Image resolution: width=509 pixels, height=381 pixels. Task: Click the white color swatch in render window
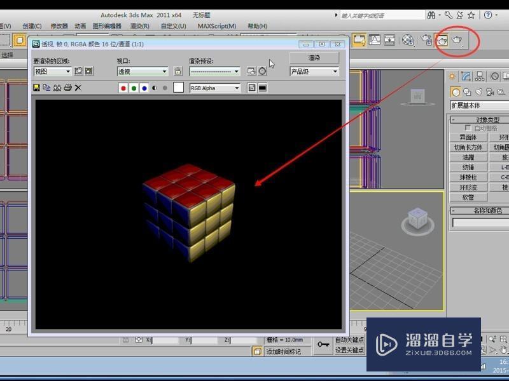click(178, 88)
